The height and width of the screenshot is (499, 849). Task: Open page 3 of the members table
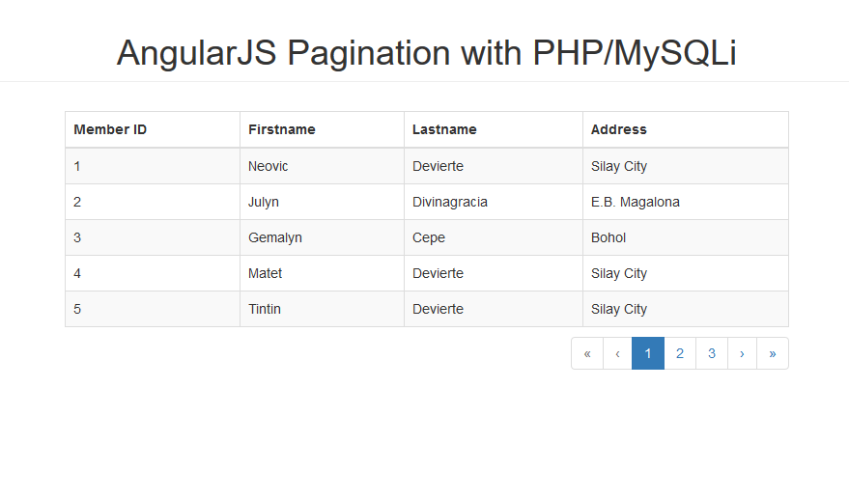(x=712, y=353)
